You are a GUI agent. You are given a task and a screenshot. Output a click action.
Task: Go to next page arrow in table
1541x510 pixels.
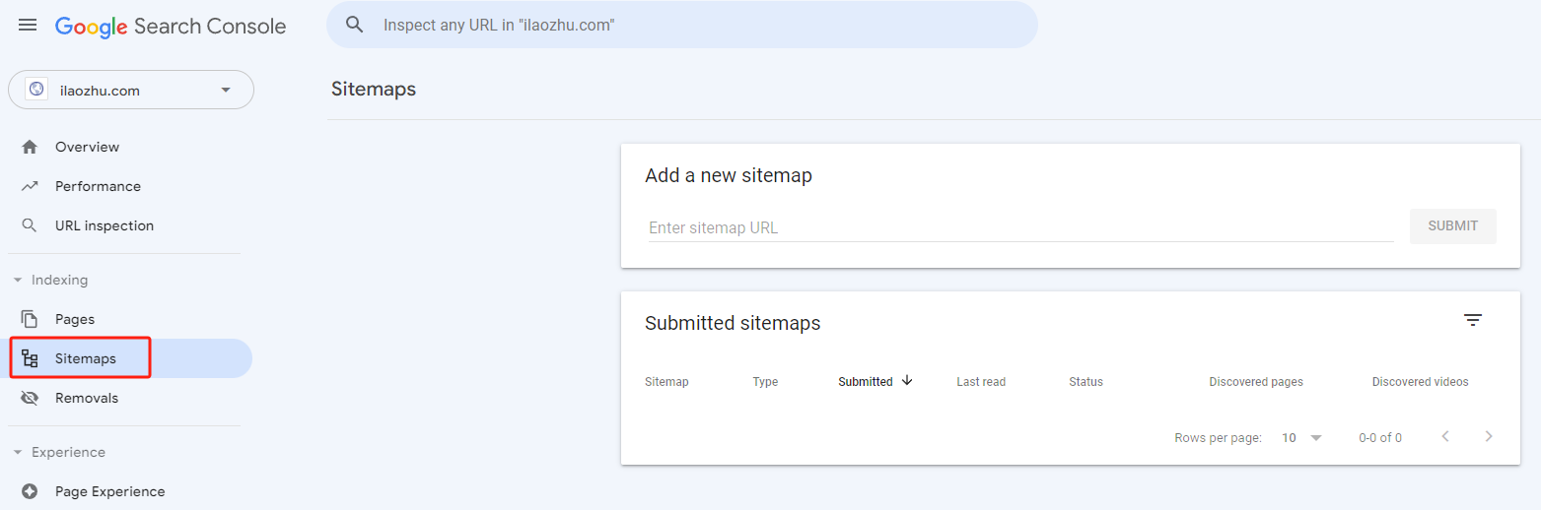[x=1489, y=436]
